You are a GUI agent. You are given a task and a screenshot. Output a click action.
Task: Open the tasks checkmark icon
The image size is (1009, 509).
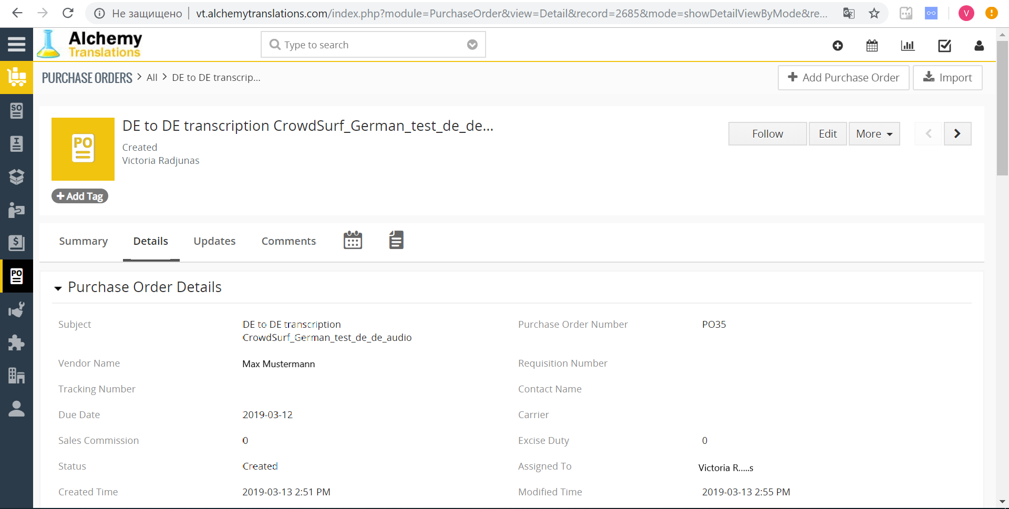[944, 46]
